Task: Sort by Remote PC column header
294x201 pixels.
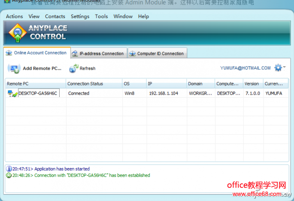Action: [36, 84]
